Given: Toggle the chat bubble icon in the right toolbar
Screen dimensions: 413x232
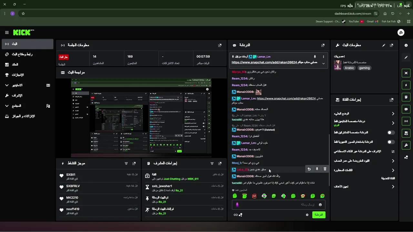Looking at the screenshot, I should 406,109.
